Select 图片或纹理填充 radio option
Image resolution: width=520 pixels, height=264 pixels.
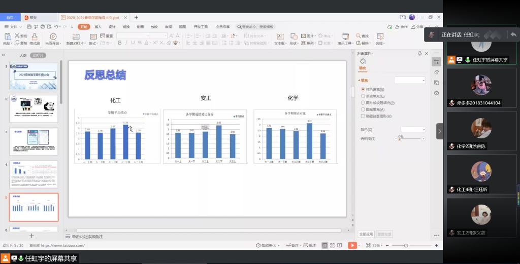(363, 103)
